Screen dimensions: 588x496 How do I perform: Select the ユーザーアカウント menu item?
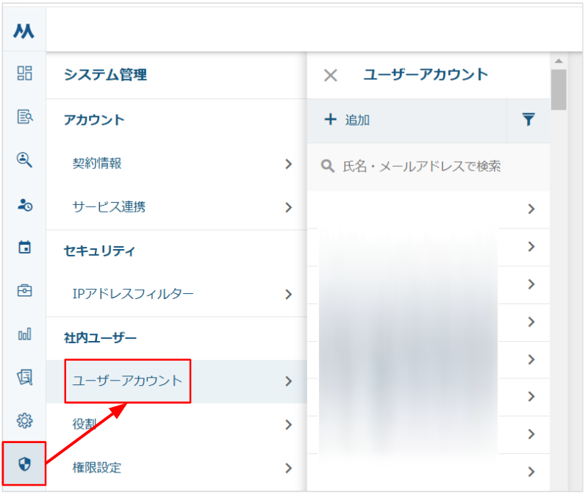127,381
